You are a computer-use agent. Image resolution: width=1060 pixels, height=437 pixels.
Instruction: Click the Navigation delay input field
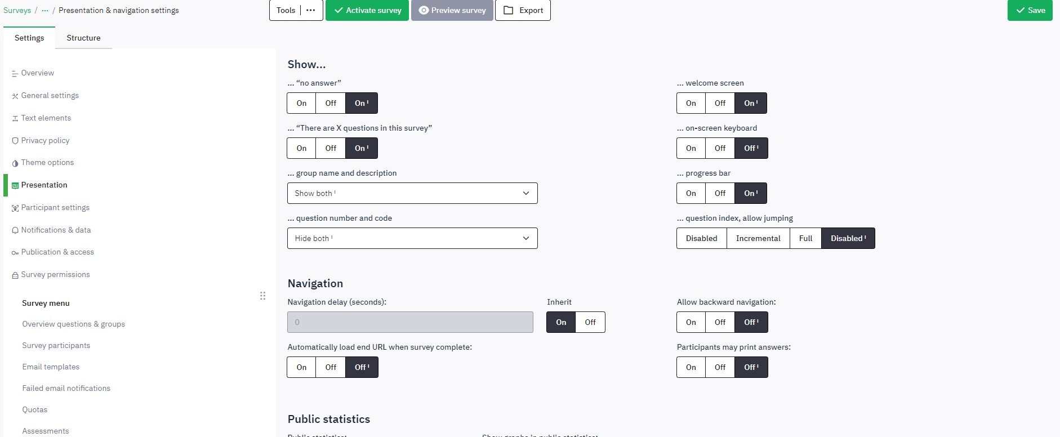[410, 322]
